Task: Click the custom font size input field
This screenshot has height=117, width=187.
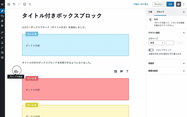Action: (170, 43)
